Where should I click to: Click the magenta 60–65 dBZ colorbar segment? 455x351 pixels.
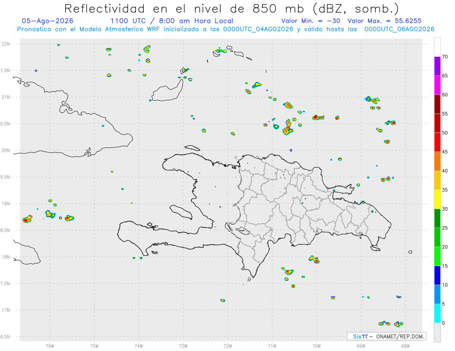pyautogui.click(x=437, y=85)
